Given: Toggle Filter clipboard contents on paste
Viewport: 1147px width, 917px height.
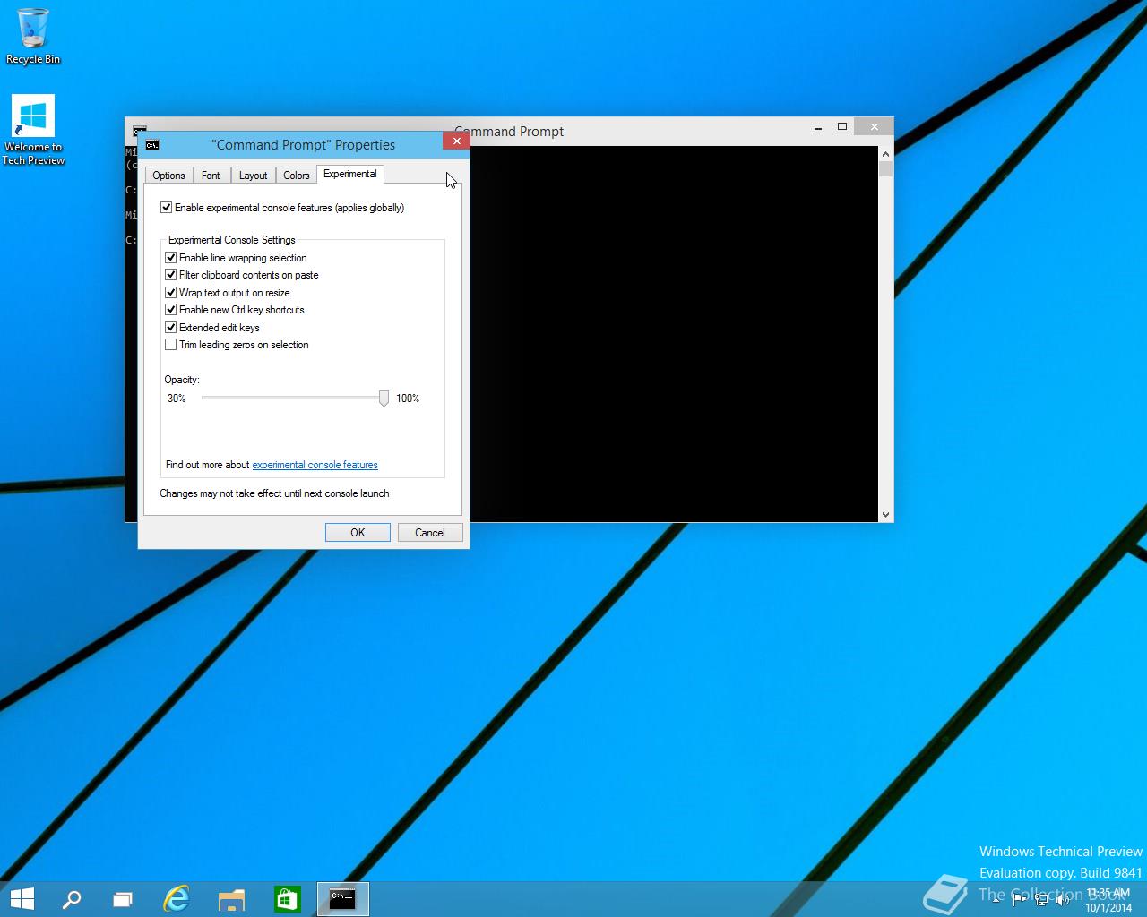Looking at the screenshot, I should [x=170, y=275].
